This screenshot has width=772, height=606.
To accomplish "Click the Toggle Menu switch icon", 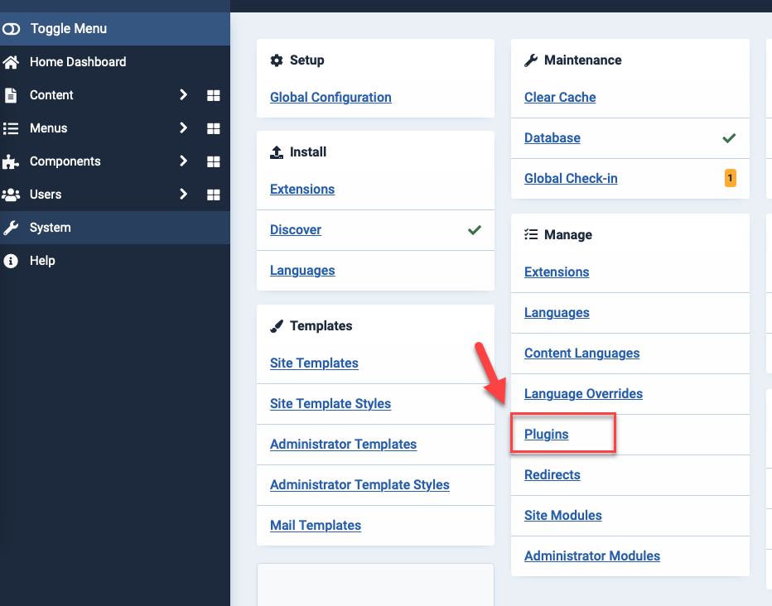I will pos(12,29).
